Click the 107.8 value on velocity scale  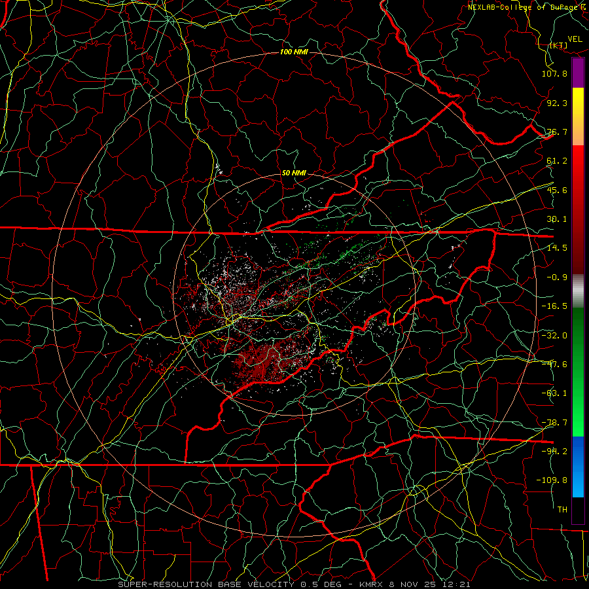[x=554, y=73]
